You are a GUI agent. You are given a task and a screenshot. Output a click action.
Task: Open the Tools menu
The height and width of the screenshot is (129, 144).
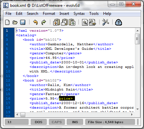point(94,14)
